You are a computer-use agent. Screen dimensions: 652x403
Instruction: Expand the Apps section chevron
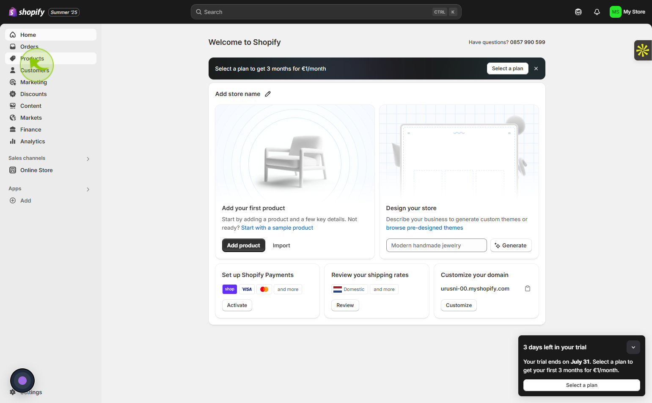(88, 189)
